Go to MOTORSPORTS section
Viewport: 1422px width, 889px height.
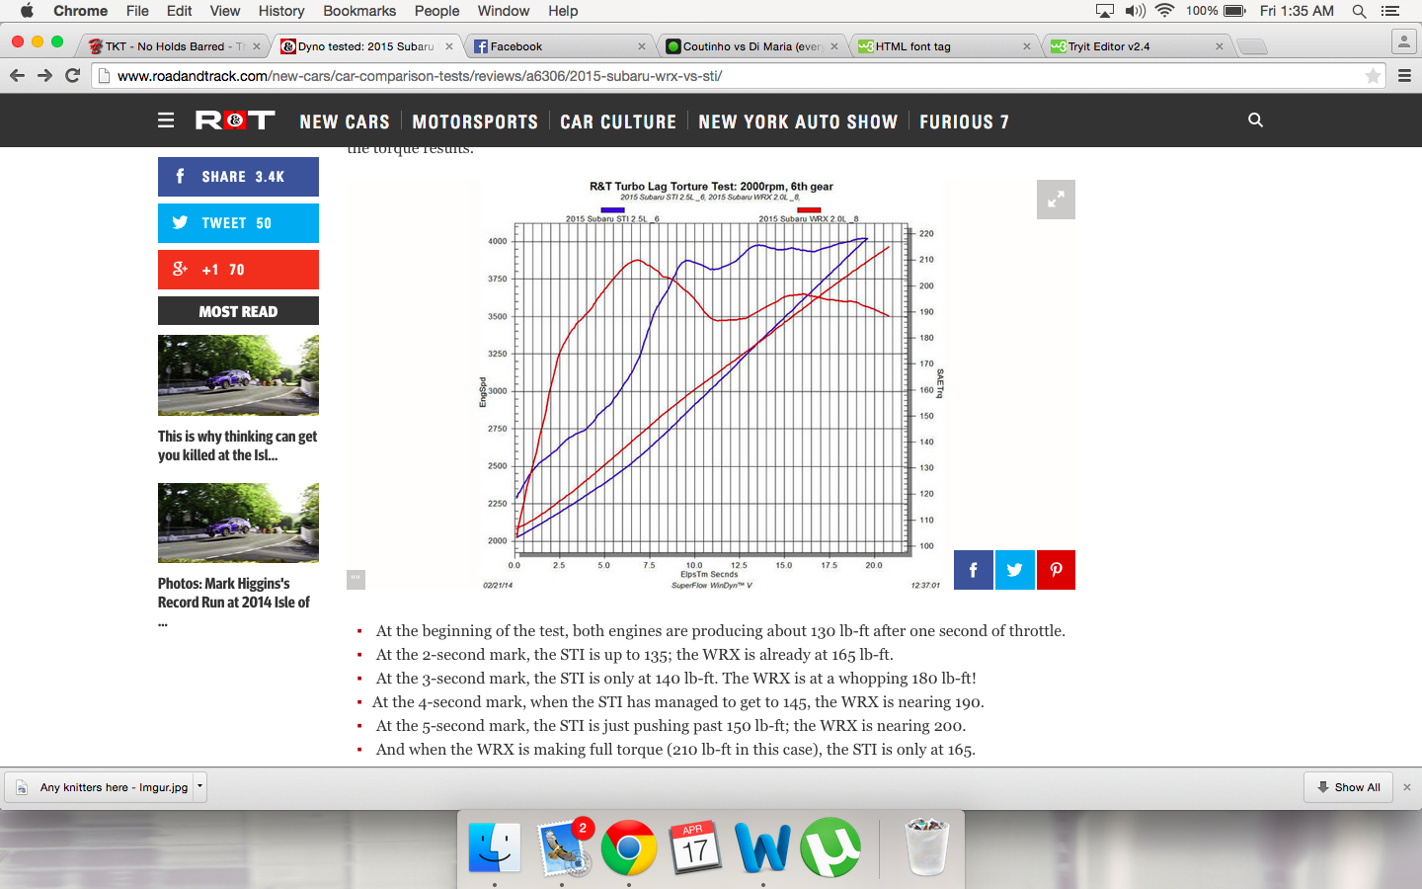(x=475, y=121)
